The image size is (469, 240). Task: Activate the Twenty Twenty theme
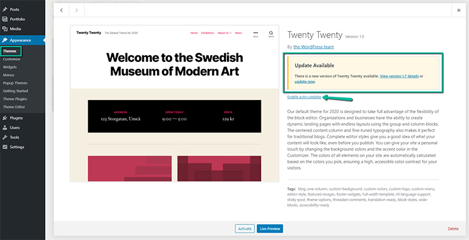click(245, 229)
